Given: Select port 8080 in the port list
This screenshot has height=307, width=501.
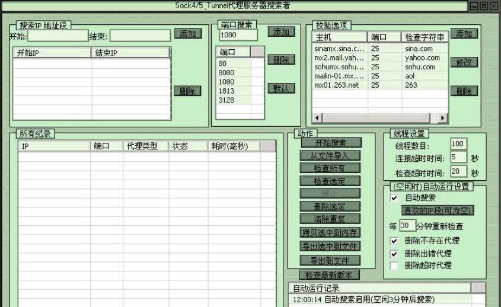Looking at the screenshot, I should pyautogui.click(x=234, y=73).
